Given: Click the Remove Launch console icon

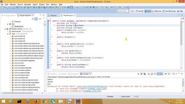Looking at the screenshot, I should pos(141,74).
